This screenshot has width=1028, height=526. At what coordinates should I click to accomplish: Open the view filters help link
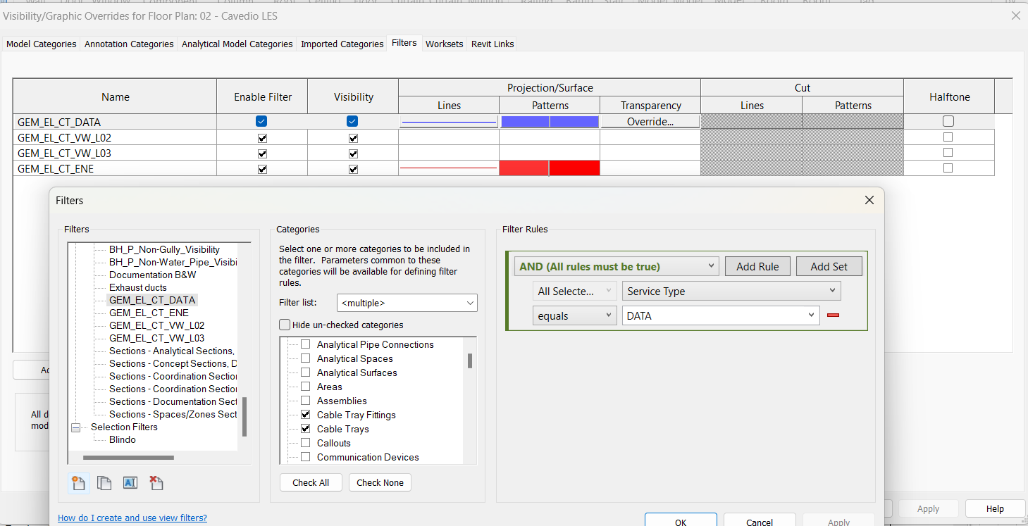tap(132, 518)
